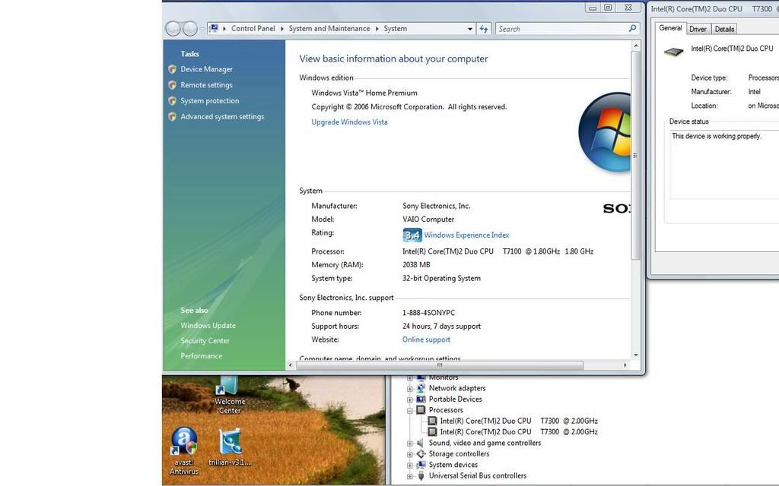Click processor chip icon in properties dialog

pos(674,51)
